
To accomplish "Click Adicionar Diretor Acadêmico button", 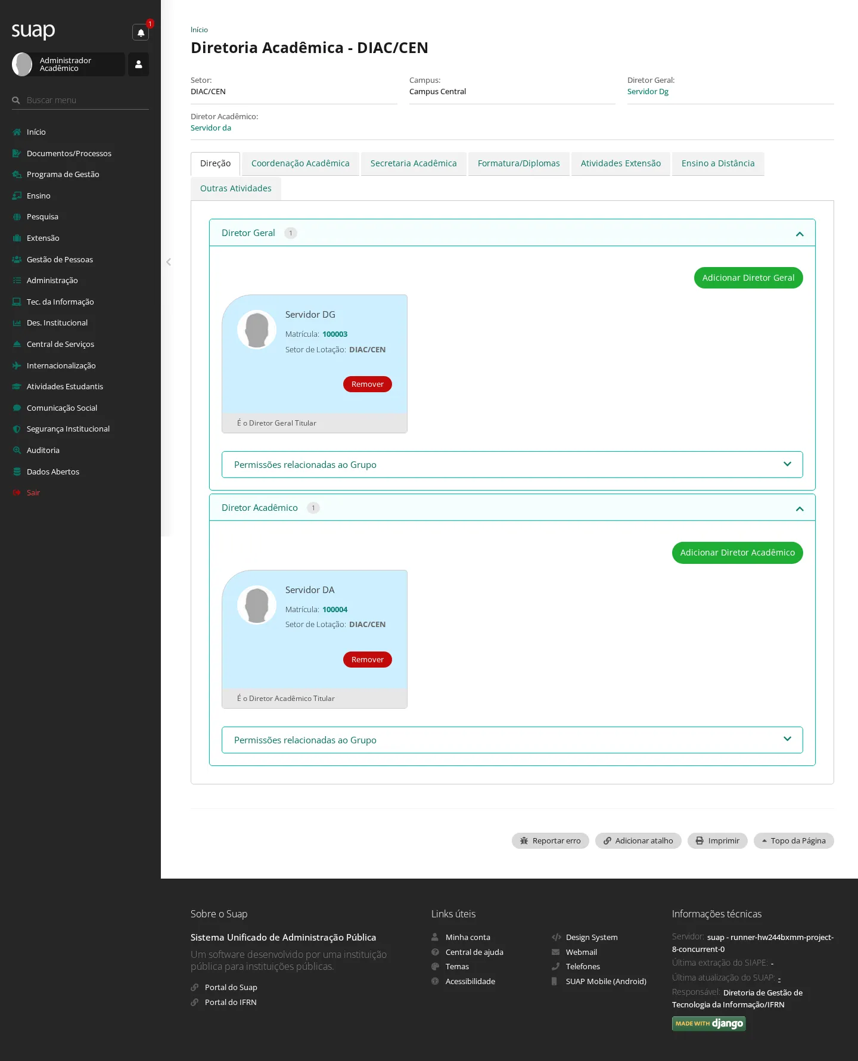I will pos(738,553).
